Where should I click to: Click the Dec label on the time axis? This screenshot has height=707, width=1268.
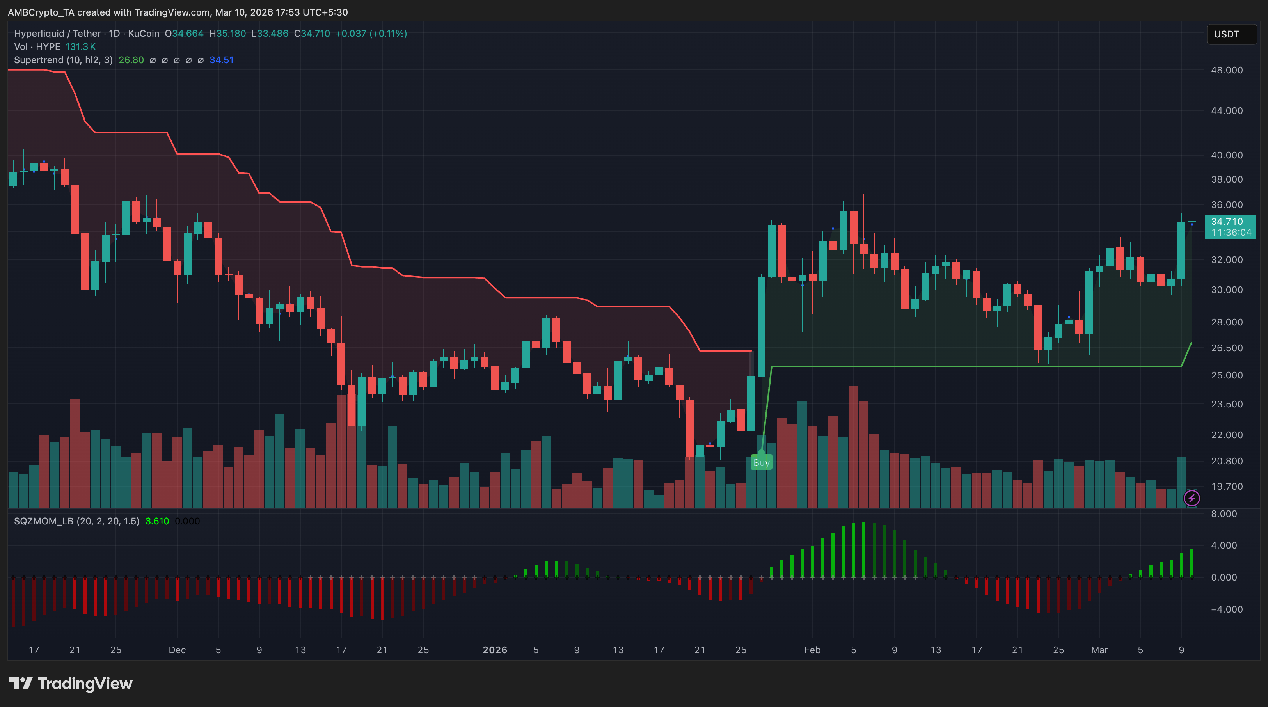tap(177, 650)
